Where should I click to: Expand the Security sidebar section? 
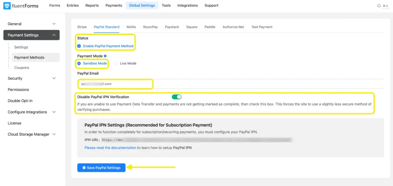[31, 78]
